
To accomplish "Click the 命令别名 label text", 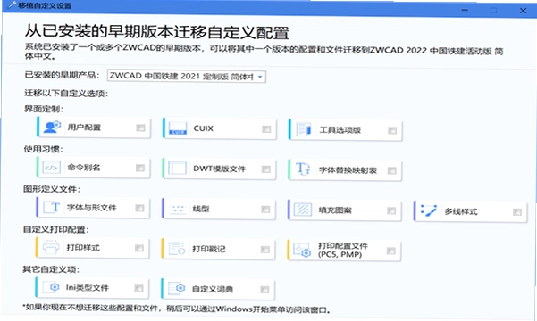I will (84, 168).
